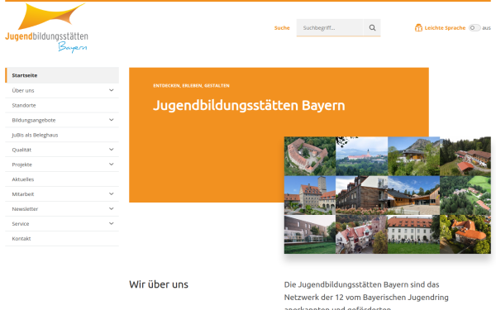496x310 pixels.
Task: Open the Bildungsangebote menu item
Action: click(34, 120)
